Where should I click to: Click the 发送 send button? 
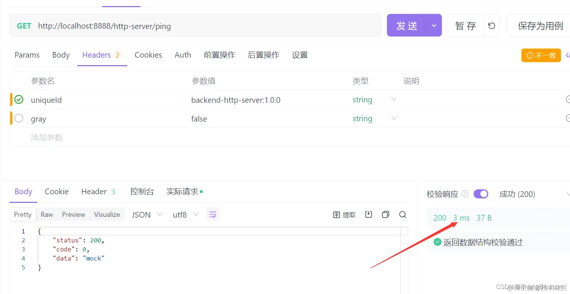click(x=407, y=26)
